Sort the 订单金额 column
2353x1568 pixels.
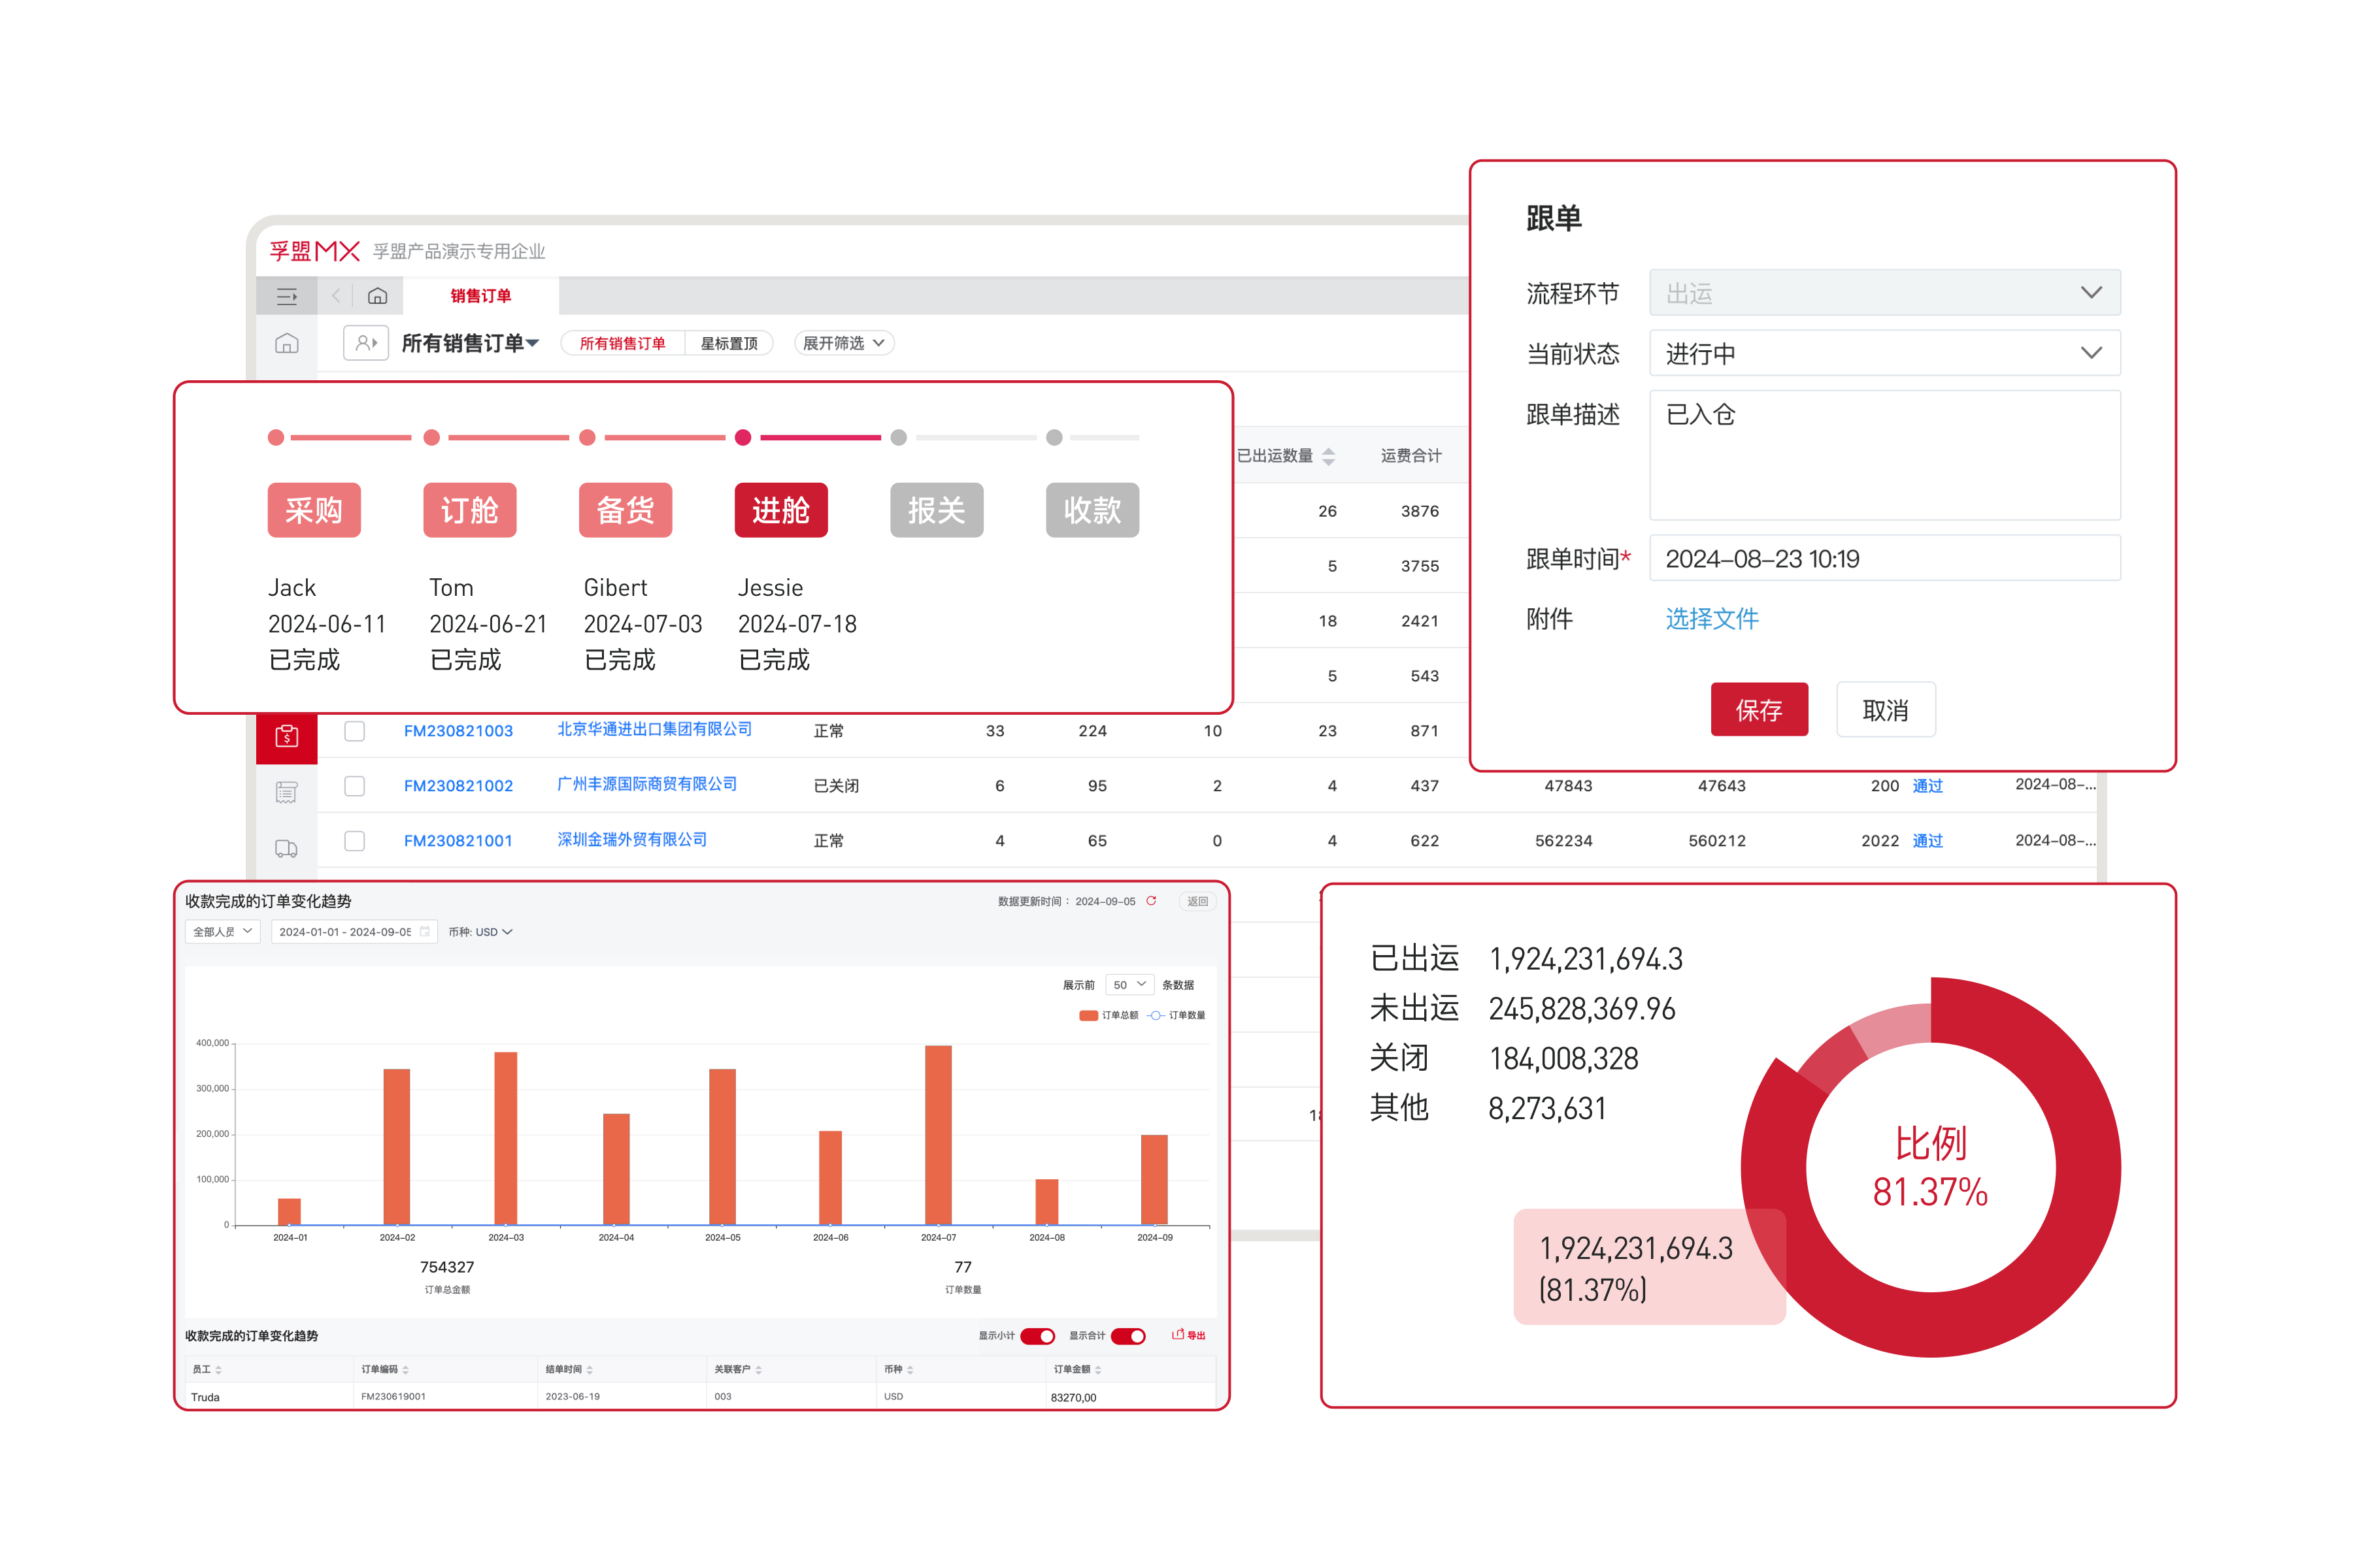coord(1097,1370)
